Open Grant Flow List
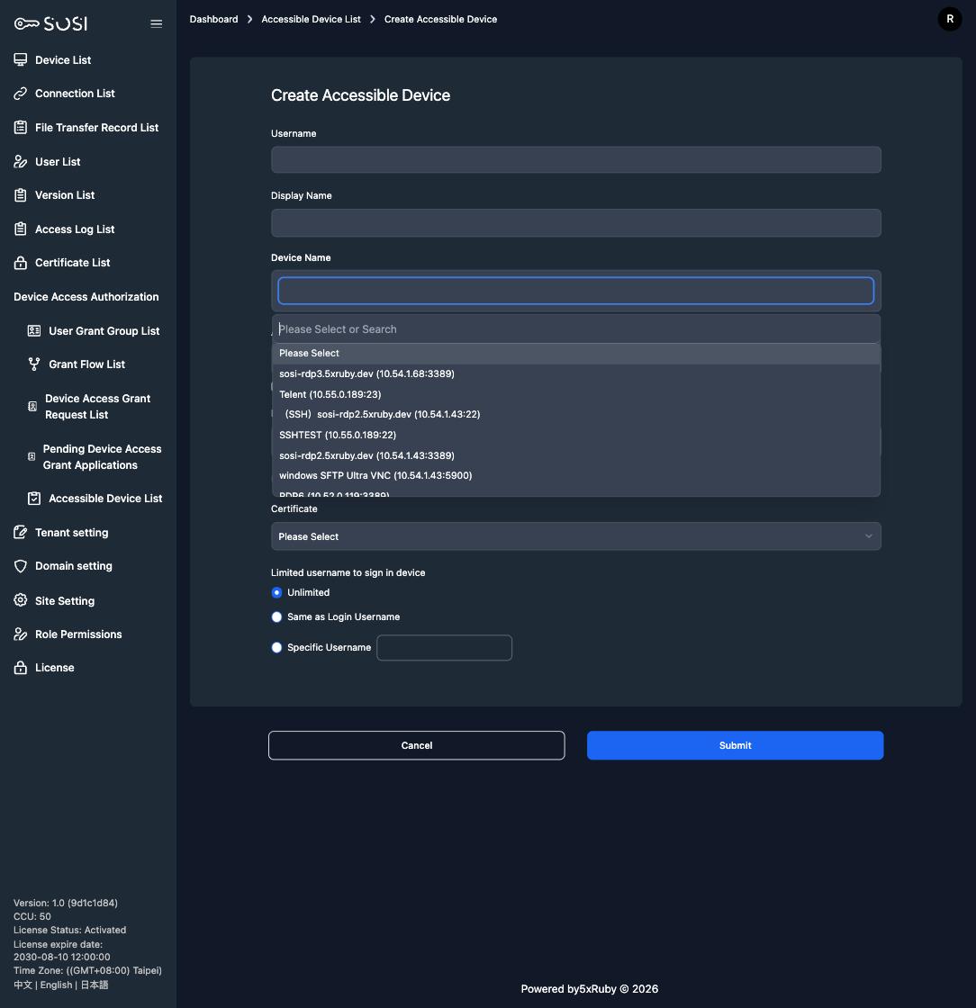 (x=86, y=364)
